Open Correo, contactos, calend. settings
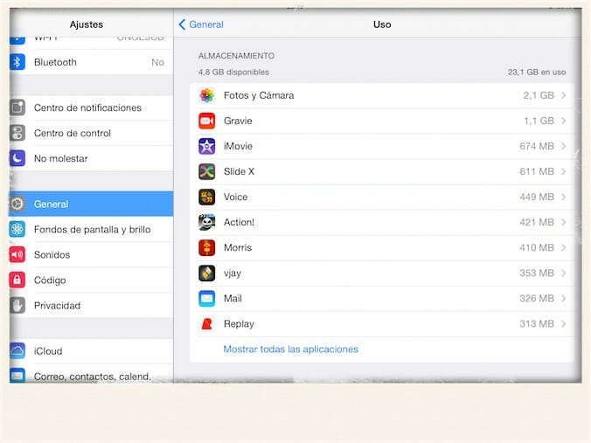 pos(91,374)
